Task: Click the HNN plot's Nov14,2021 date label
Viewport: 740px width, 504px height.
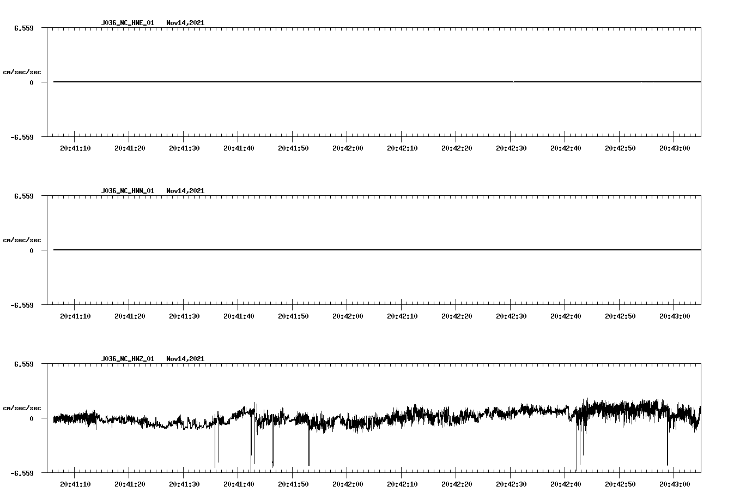Action: tap(185, 191)
